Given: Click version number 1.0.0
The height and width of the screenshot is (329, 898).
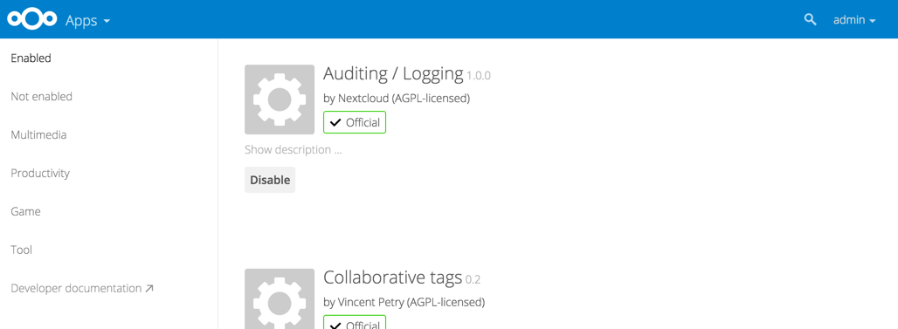Looking at the screenshot, I should tap(478, 76).
